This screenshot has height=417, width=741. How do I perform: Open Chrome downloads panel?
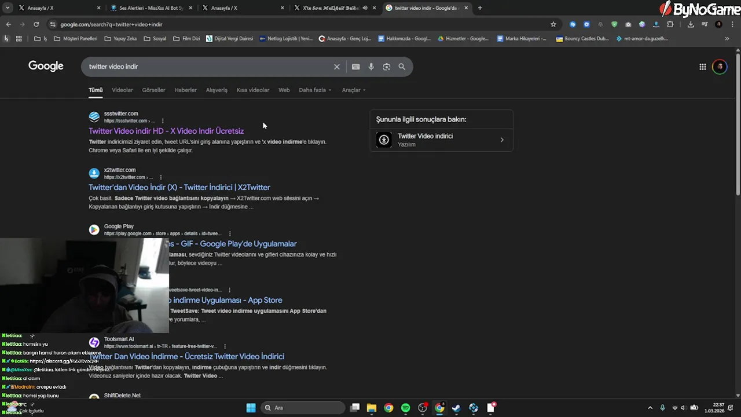pos(691,24)
